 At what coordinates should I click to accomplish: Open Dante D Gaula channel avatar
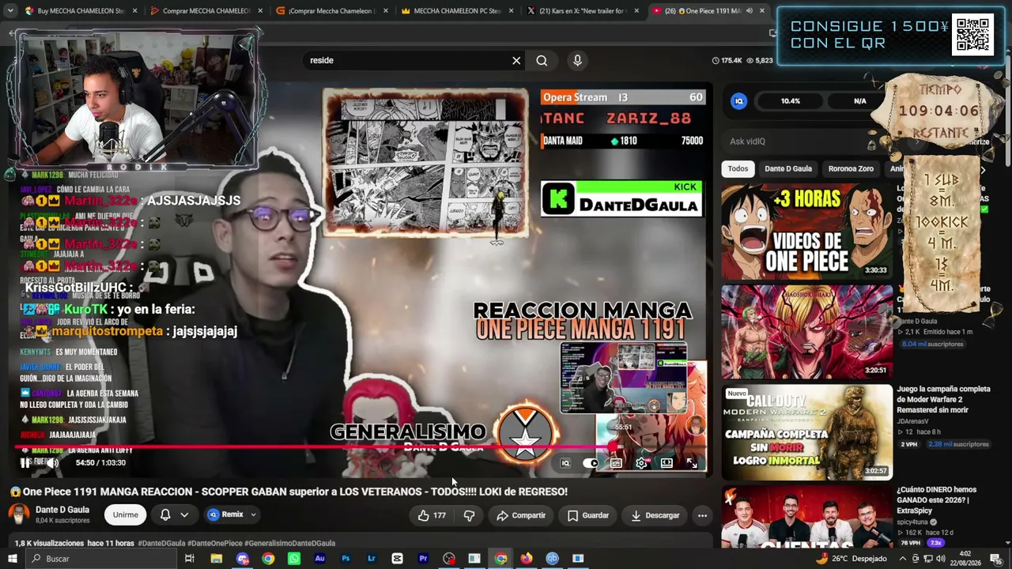tap(19, 514)
